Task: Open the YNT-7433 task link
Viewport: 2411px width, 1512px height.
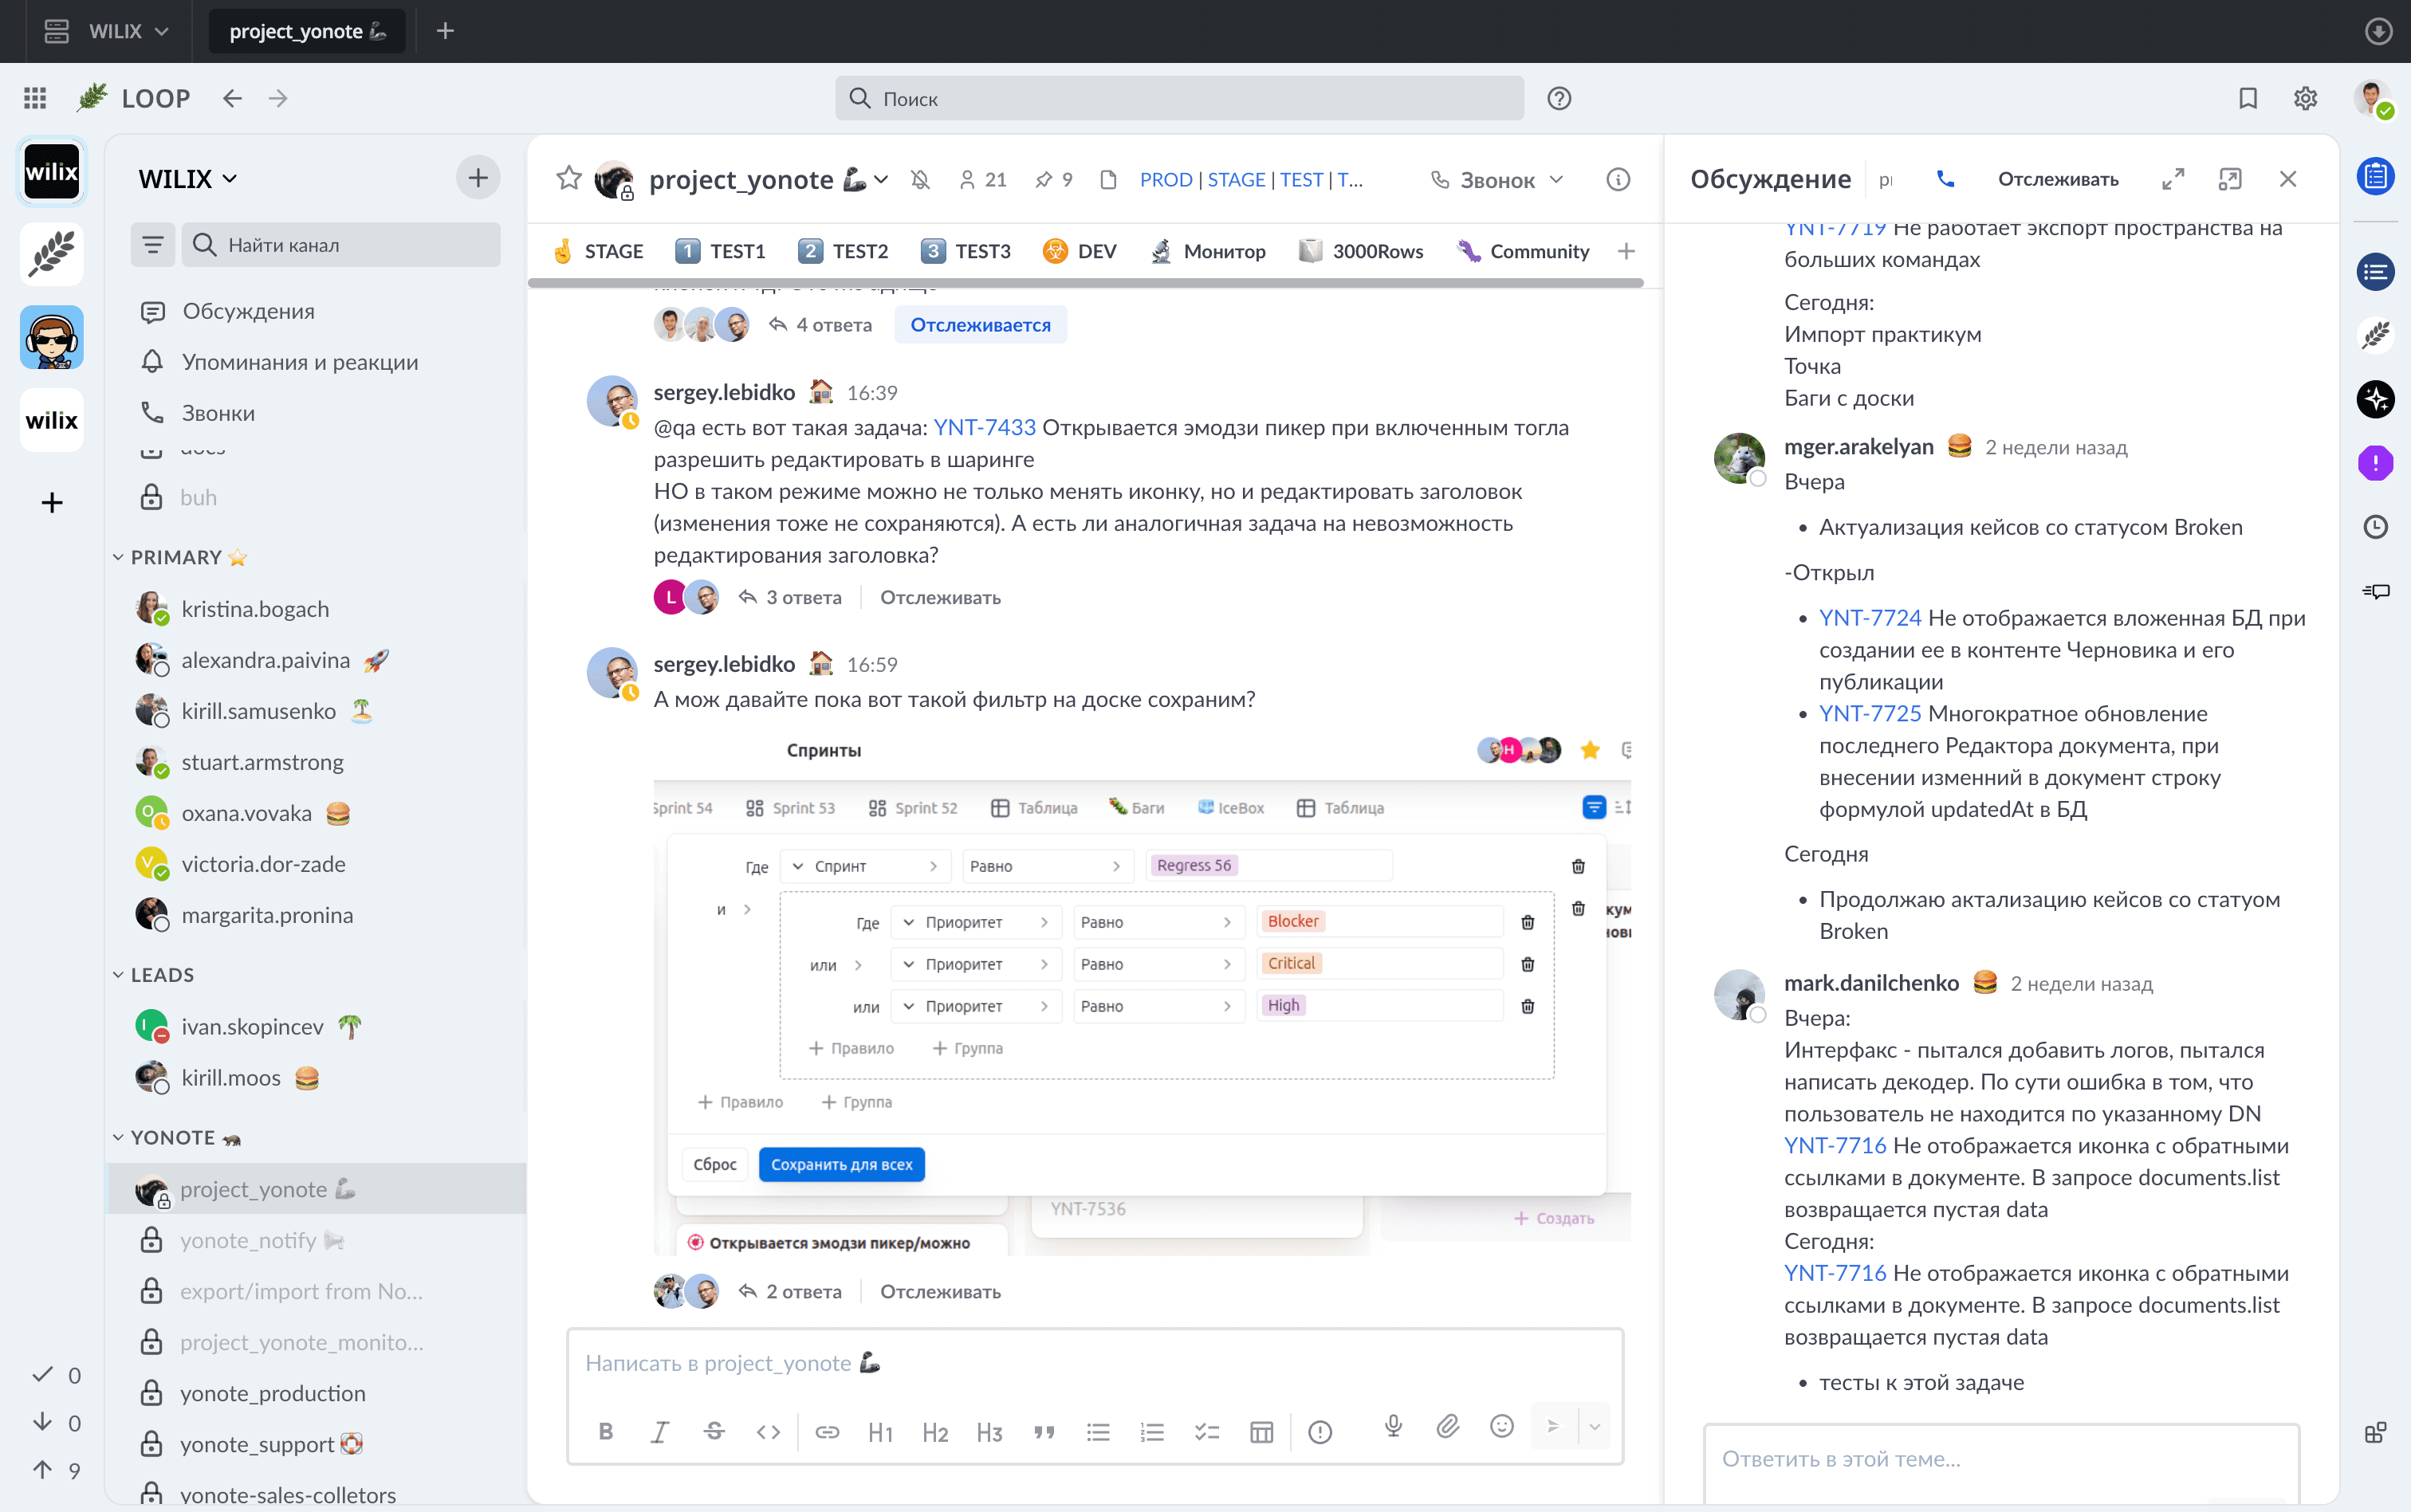Action: click(x=984, y=427)
